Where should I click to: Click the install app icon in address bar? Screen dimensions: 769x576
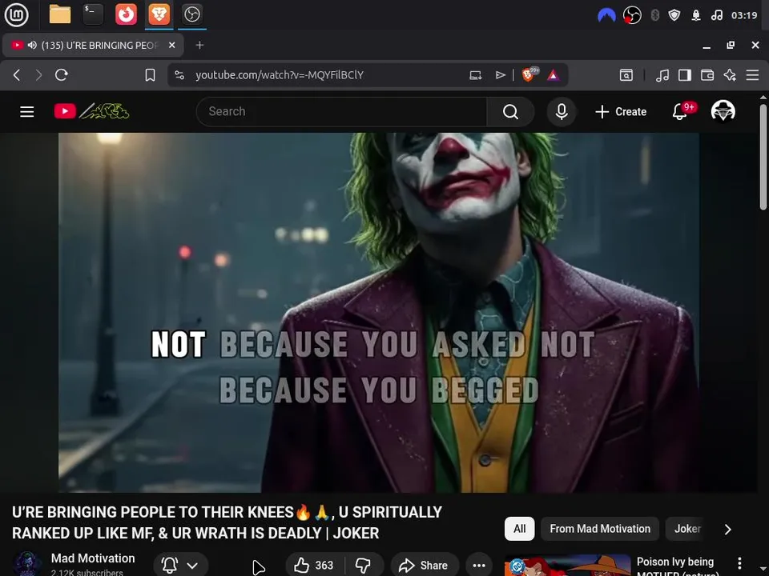pos(475,75)
